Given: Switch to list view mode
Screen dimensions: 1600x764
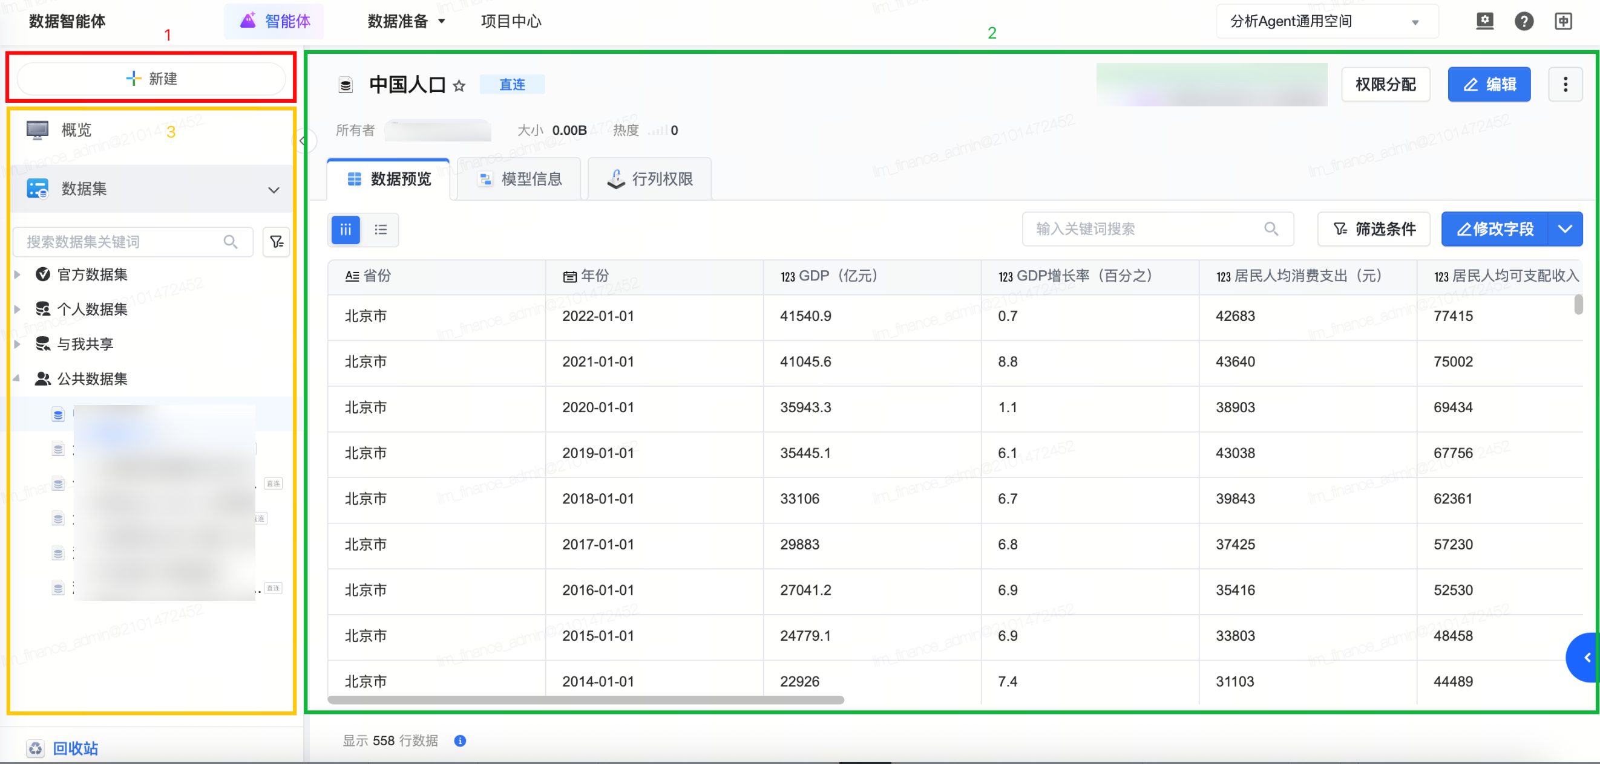Looking at the screenshot, I should coord(381,230).
